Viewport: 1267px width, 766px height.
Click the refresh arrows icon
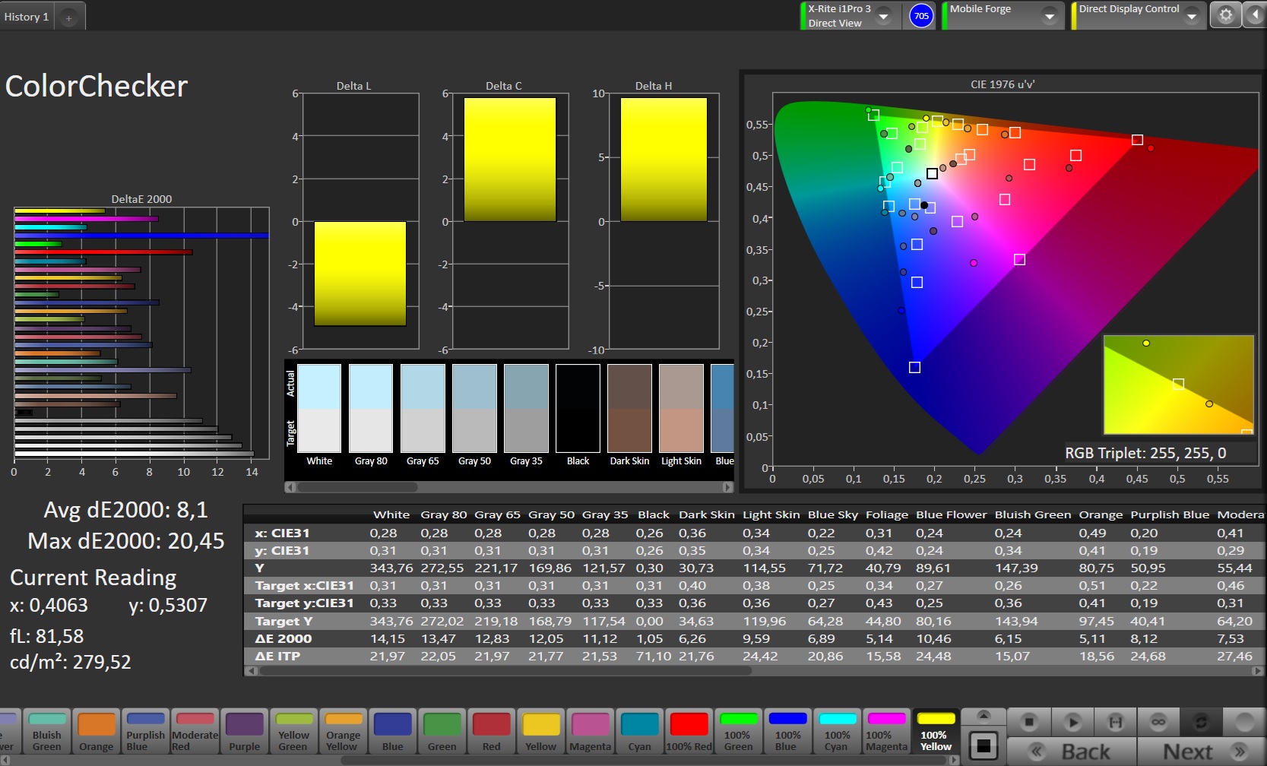(1201, 722)
